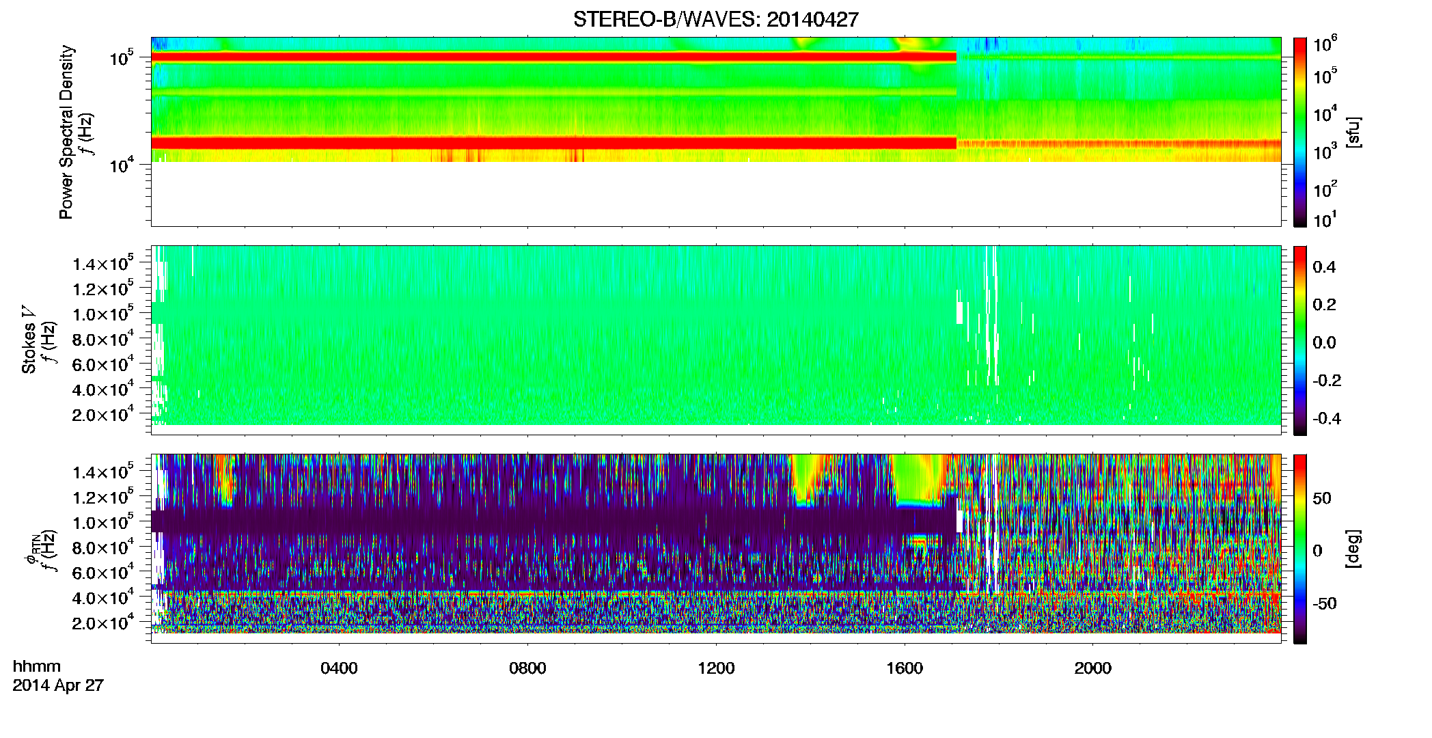Click the 2.0×10^4 tick in phi RTN panel
The width and height of the screenshot is (1432, 738).
click(x=103, y=622)
